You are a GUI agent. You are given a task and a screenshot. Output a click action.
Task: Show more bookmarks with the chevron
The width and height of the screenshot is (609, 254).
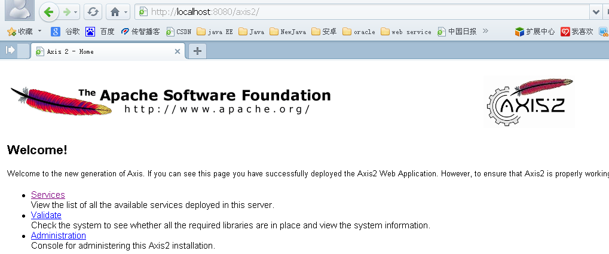pos(485,31)
